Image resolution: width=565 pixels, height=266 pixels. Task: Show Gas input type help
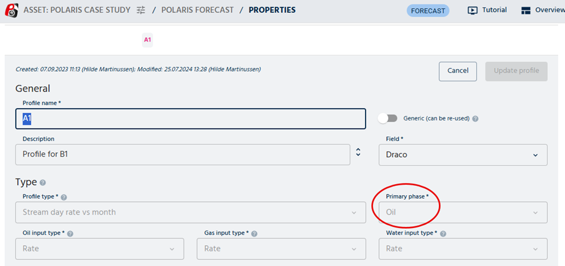tap(254, 234)
